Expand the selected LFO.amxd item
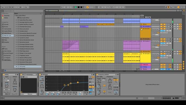Screen dimensions: 186x105 (16, 66)
